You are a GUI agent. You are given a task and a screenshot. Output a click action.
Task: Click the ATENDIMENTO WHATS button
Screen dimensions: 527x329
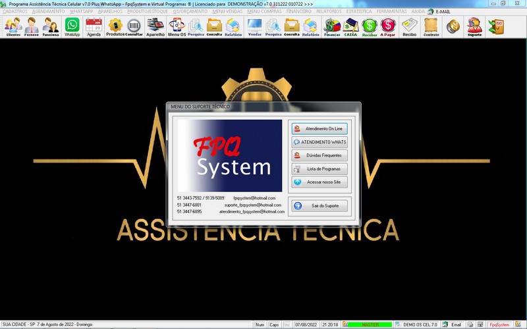(319, 142)
